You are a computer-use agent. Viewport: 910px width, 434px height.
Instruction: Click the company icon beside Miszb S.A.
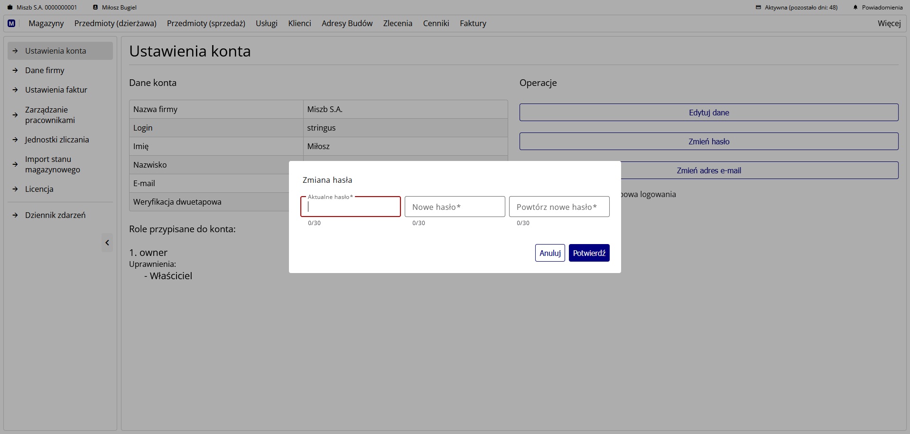[10, 8]
